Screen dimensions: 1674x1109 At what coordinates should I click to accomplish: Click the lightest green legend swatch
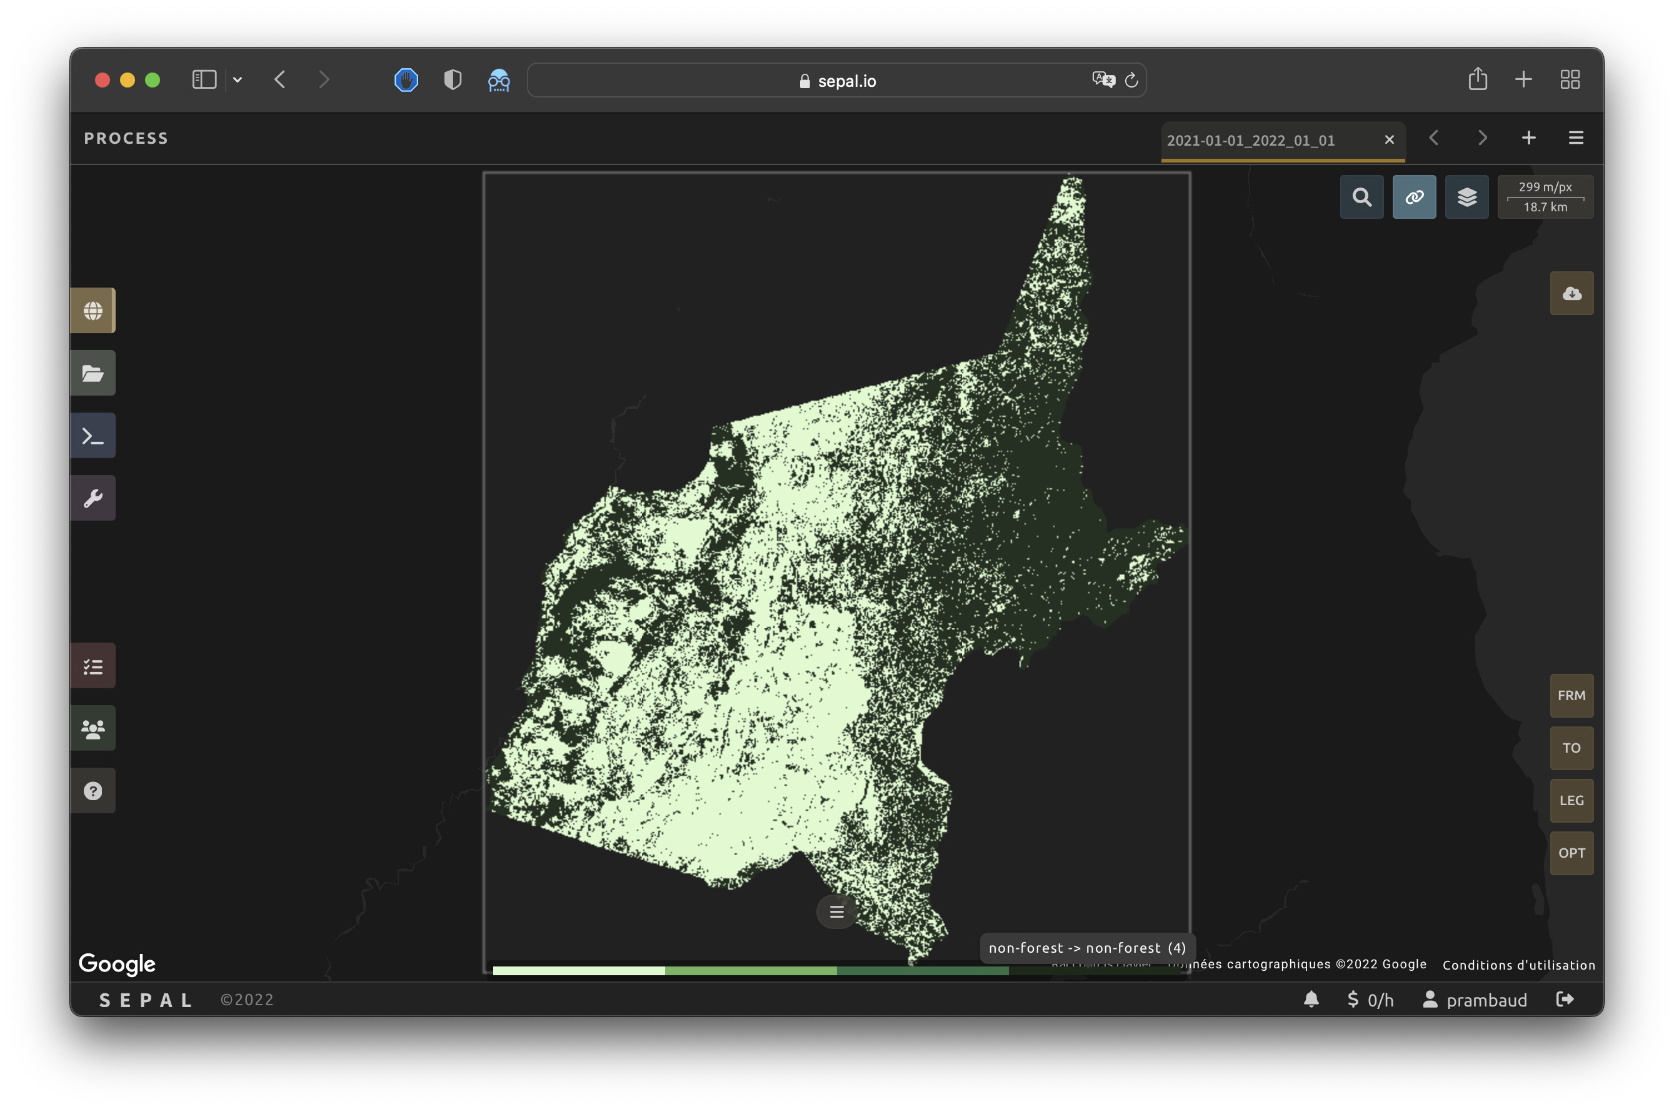tap(578, 970)
